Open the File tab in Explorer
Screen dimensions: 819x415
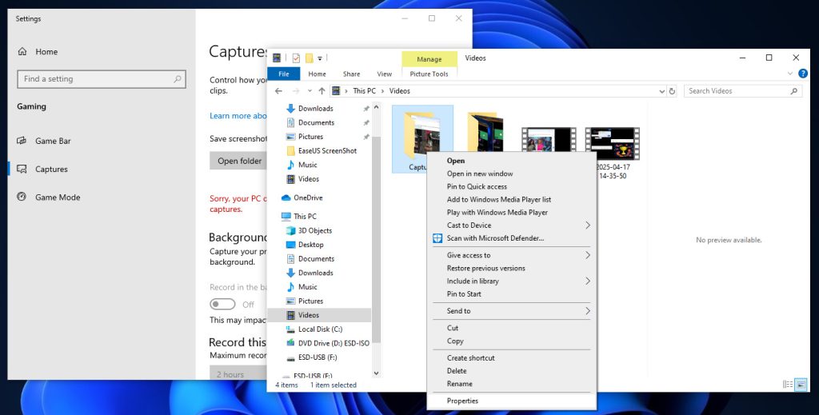[x=284, y=74]
